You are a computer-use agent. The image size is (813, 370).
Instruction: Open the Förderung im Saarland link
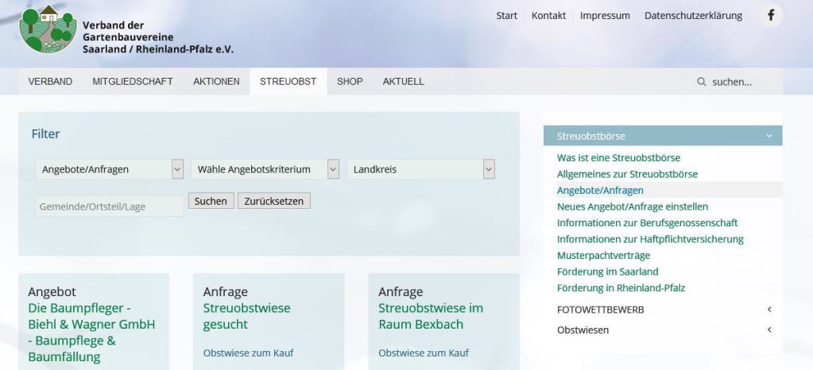pos(607,272)
